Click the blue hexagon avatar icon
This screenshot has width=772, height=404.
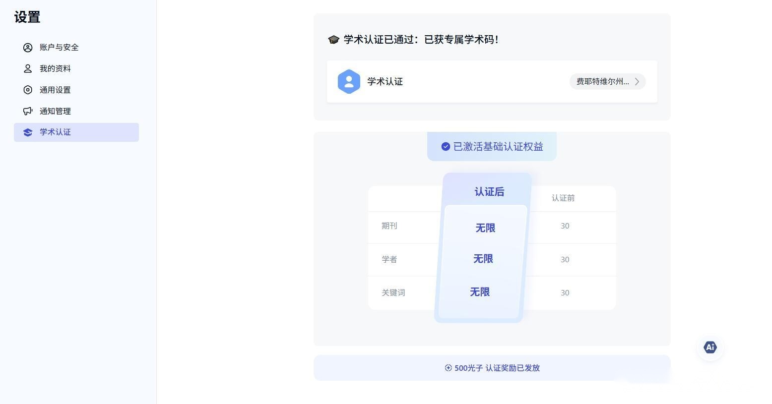click(x=349, y=82)
